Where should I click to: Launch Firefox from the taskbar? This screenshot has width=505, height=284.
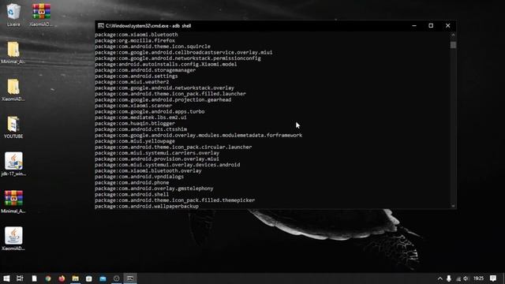(x=62, y=278)
